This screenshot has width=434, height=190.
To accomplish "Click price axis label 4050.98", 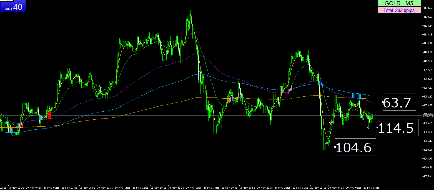I will [x=428, y=150].
